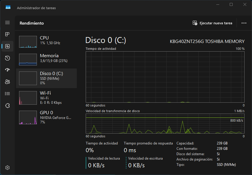
Task: Click the 800 kB/s graph label
Action: 237,121
